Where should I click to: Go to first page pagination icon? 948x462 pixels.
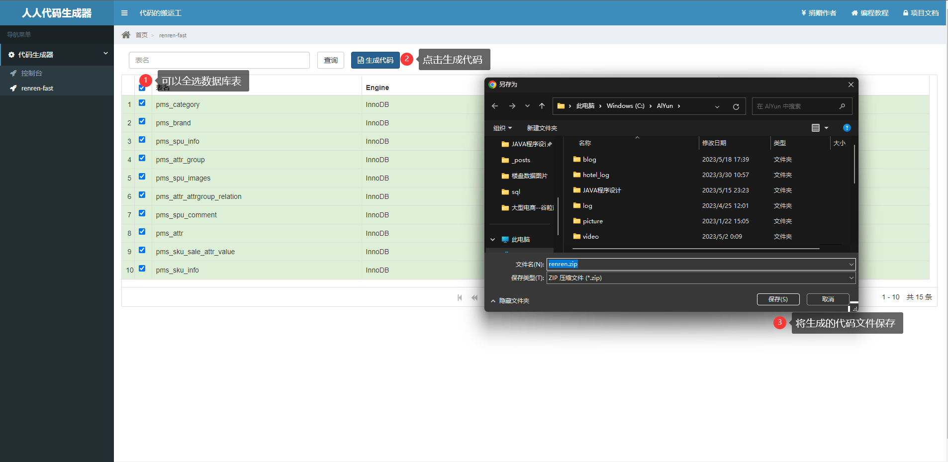(x=460, y=297)
